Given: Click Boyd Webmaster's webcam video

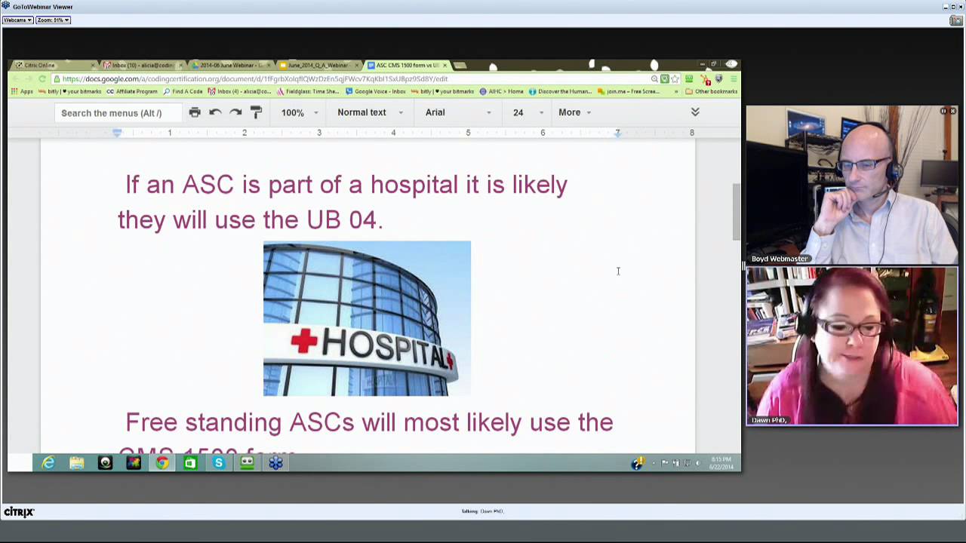Looking at the screenshot, I should 852,186.
